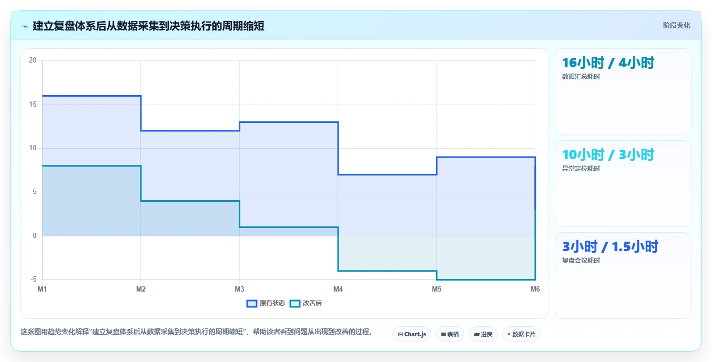Click the 数据卡片 tag

521,334
